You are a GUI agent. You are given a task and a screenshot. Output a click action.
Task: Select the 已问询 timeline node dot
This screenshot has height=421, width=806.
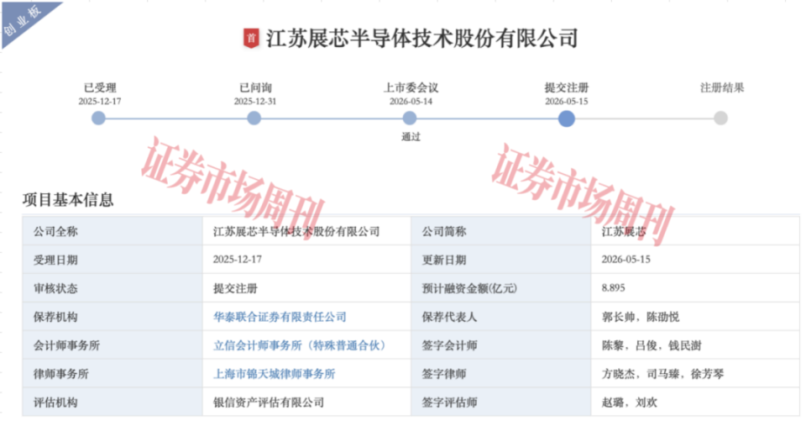[254, 118]
